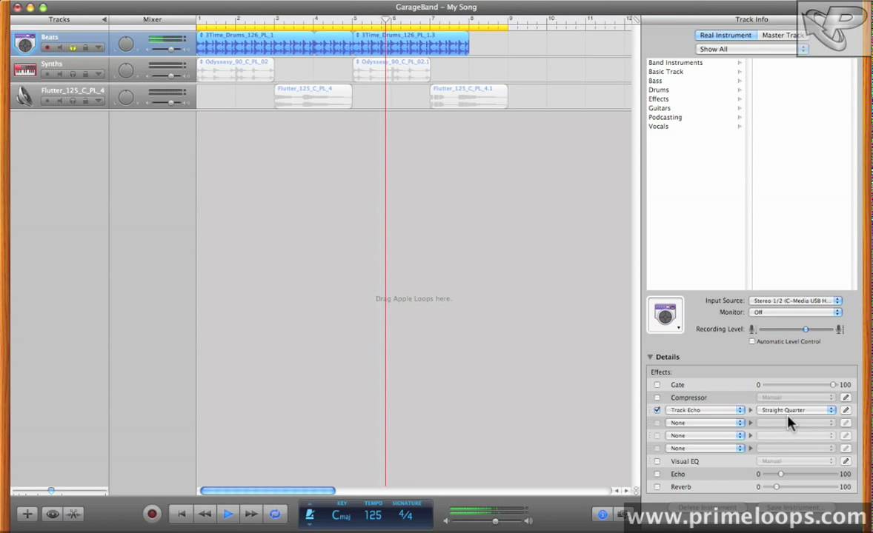Enable the Gate effect checkbox
The width and height of the screenshot is (873, 533).
click(x=657, y=384)
